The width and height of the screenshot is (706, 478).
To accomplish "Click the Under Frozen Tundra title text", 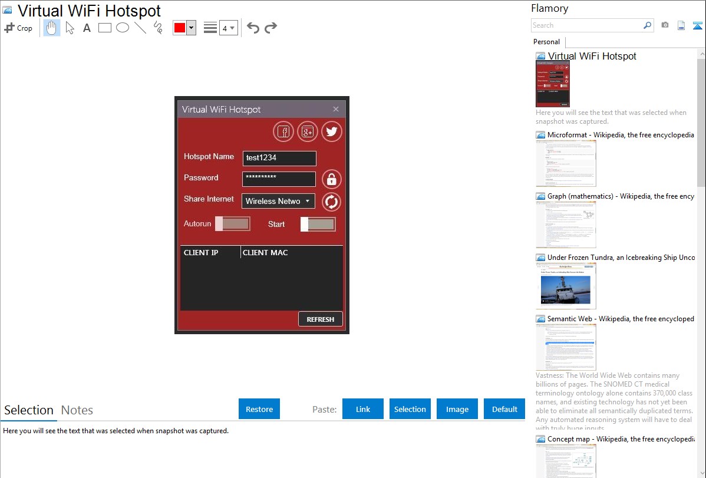I will click(x=621, y=258).
